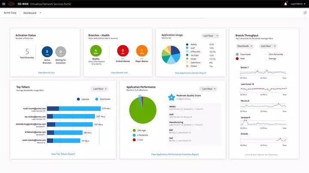
Task: Open Application Performance Last Hour dropdown
Action: tap(209, 89)
